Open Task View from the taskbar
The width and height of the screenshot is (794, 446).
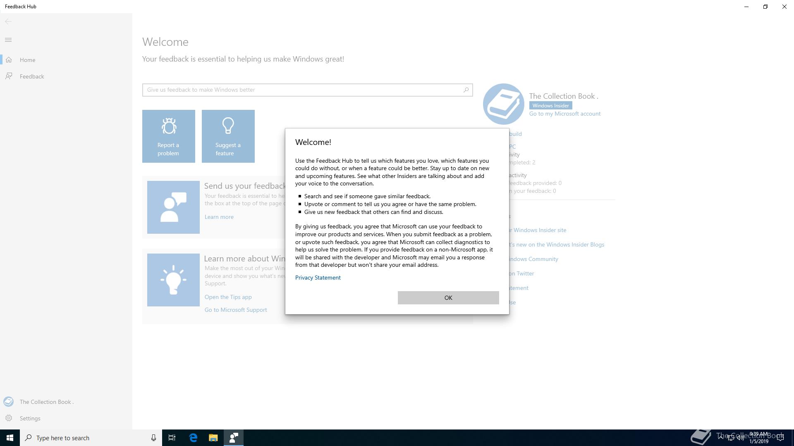[x=172, y=438]
